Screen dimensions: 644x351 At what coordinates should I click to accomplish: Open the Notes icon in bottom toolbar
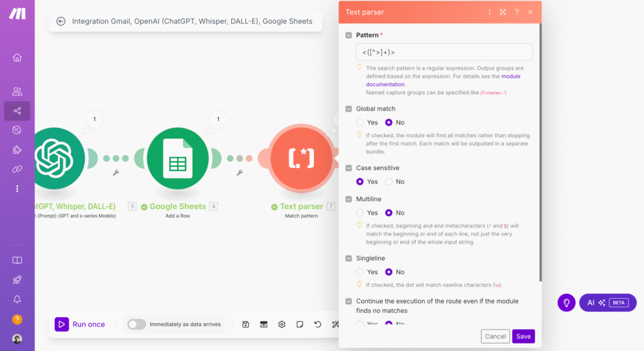coord(300,325)
